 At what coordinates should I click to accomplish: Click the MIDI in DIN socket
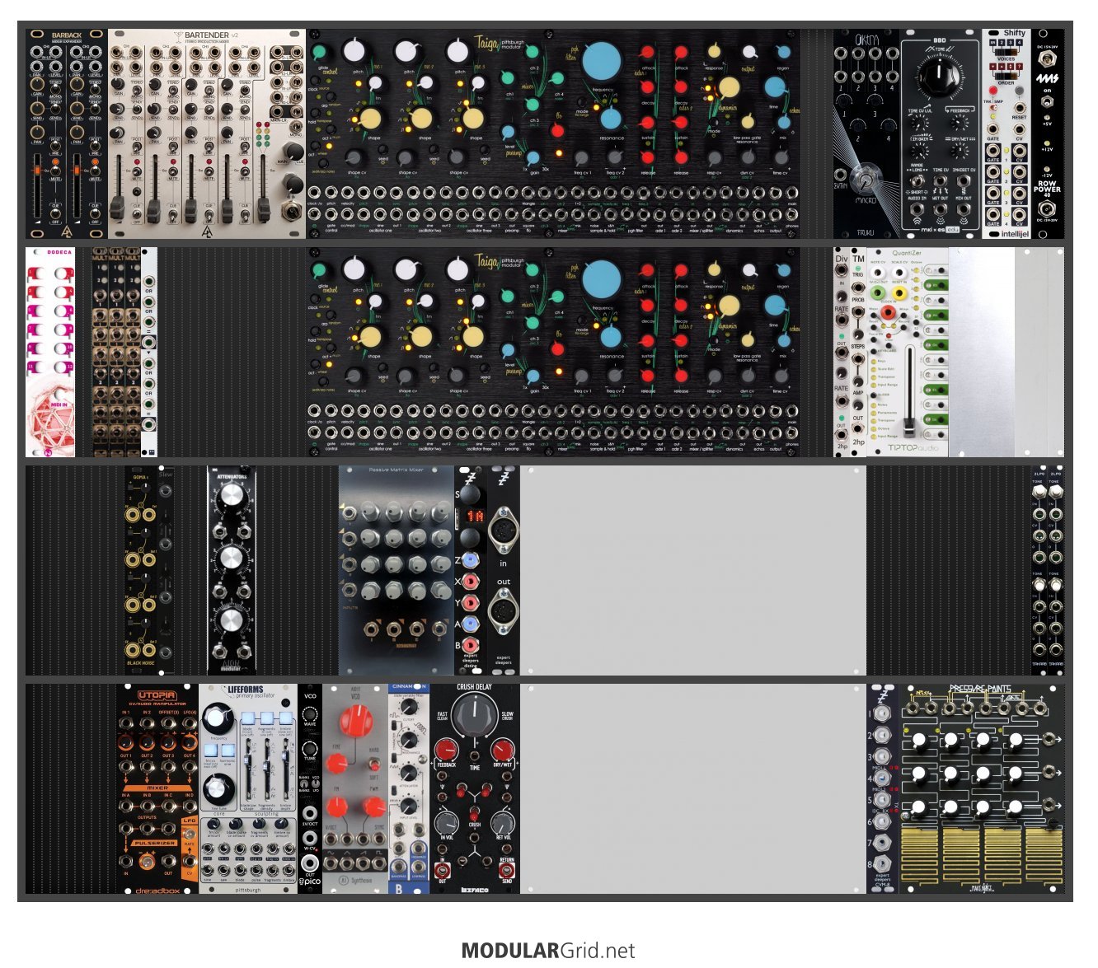[x=503, y=531]
